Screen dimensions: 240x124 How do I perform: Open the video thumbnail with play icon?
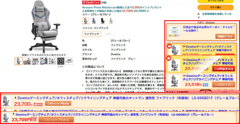click(x=61, y=61)
